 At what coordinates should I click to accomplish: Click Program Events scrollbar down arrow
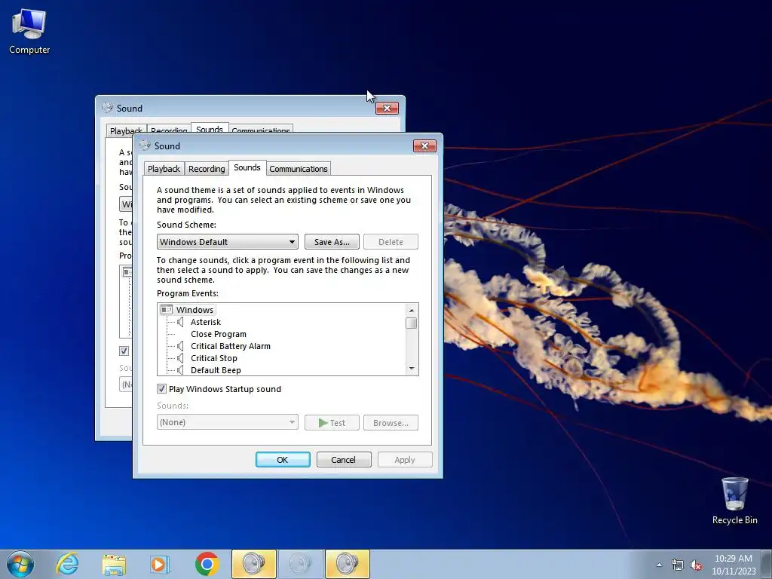412,368
